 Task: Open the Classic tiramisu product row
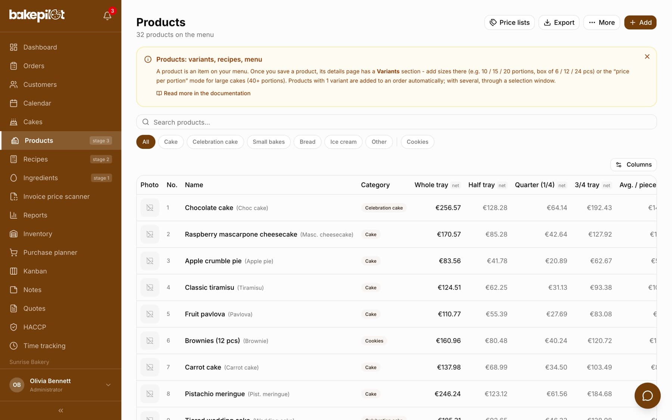pos(396,287)
